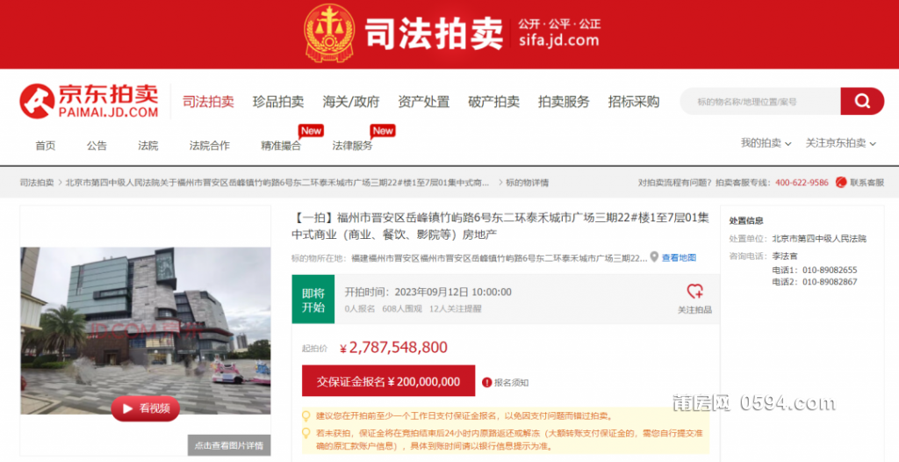Viewport: 899px width, 462px height.
Task: Open 法院合作 in sub navigation
Action: point(209,146)
